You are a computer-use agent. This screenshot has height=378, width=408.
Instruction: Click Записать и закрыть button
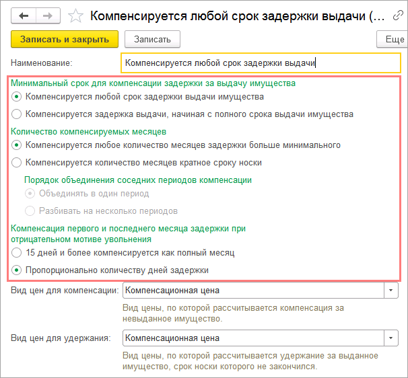coord(65,39)
